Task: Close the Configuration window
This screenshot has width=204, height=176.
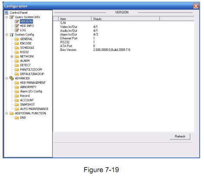Action: tap(196, 6)
